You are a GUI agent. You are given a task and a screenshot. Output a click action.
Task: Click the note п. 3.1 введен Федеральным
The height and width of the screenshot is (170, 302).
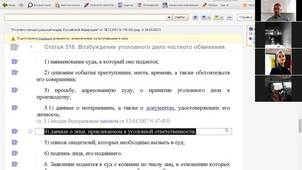pyautogui.click(x=103, y=121)
